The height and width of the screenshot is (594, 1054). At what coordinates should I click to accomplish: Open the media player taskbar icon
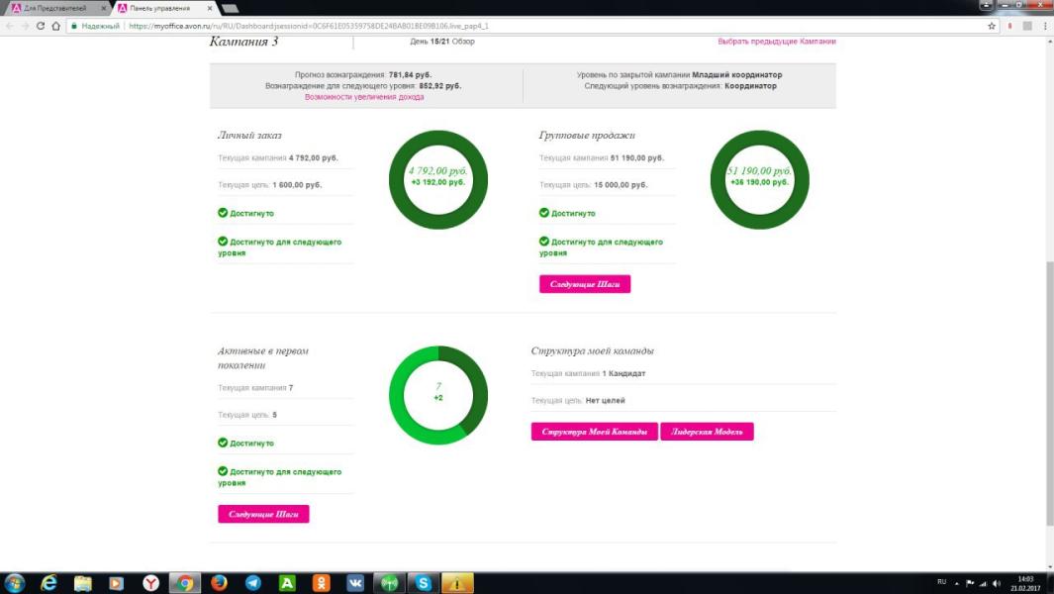117,582
